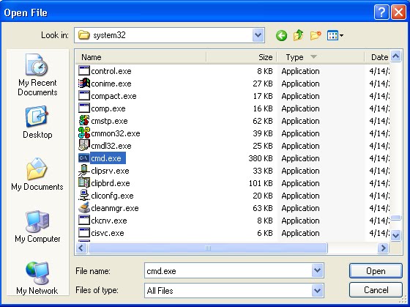Select cmmon32.exe file icon
Image resolution: width=410 pixels, height=307 pixels.
84,133
